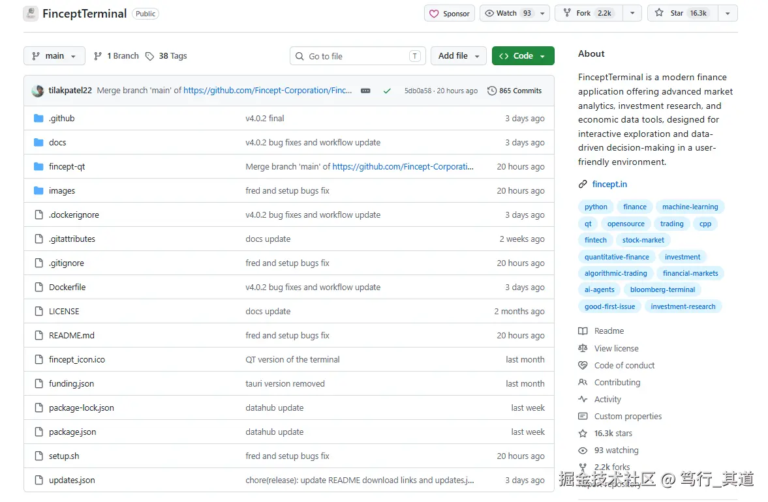
Task: Select the python topic tag
Action: (x=596, y=207)
